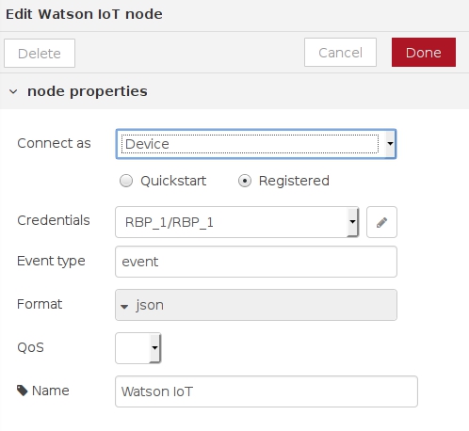This screenshot has height=431, width=469.
Task: Open the QoS dropdown
Action: coord(138,348)
